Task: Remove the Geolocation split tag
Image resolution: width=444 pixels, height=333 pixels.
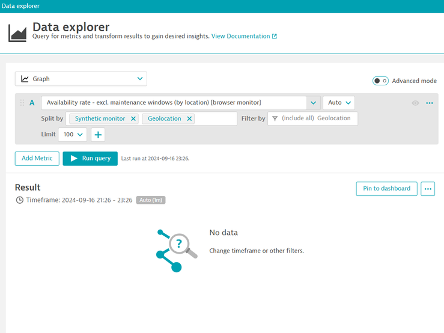Action: click(x=189, y=119)
